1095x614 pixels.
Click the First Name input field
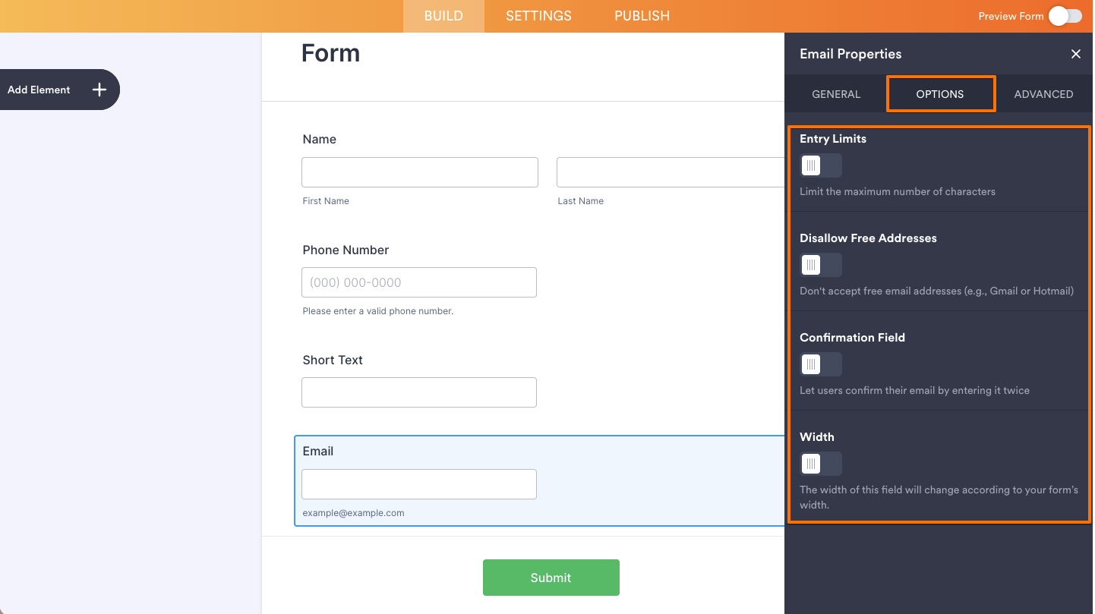coord(420,172)
